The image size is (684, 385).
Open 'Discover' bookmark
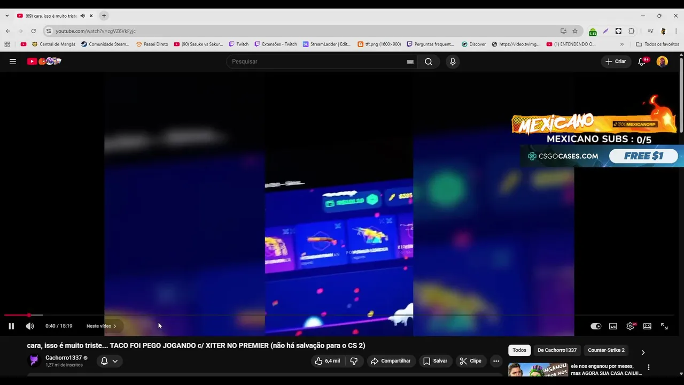tap(473, 44)
